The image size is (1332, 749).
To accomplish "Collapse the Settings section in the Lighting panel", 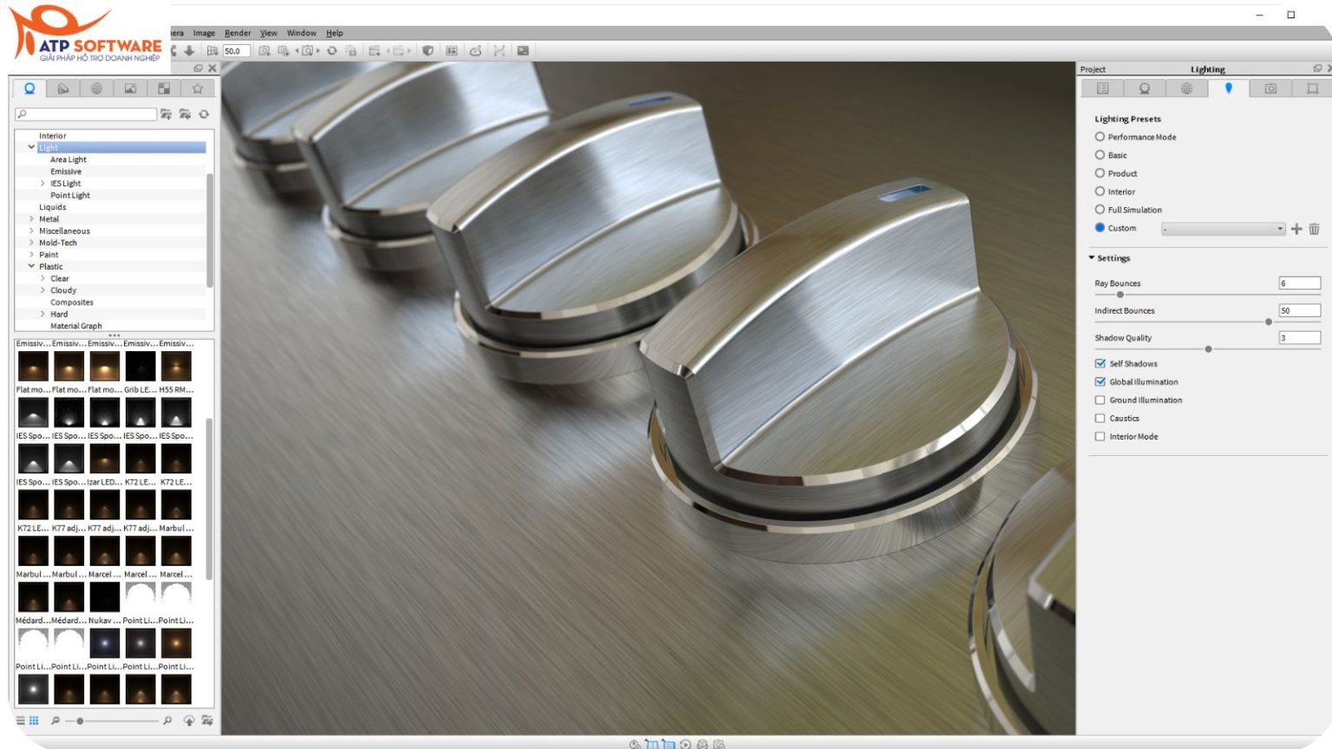I will [x=1091, y=257].
